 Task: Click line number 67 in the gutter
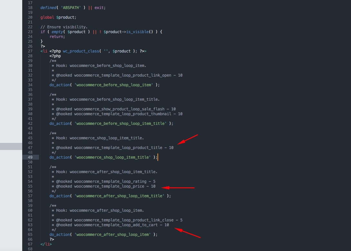click(x=30, y=244)
